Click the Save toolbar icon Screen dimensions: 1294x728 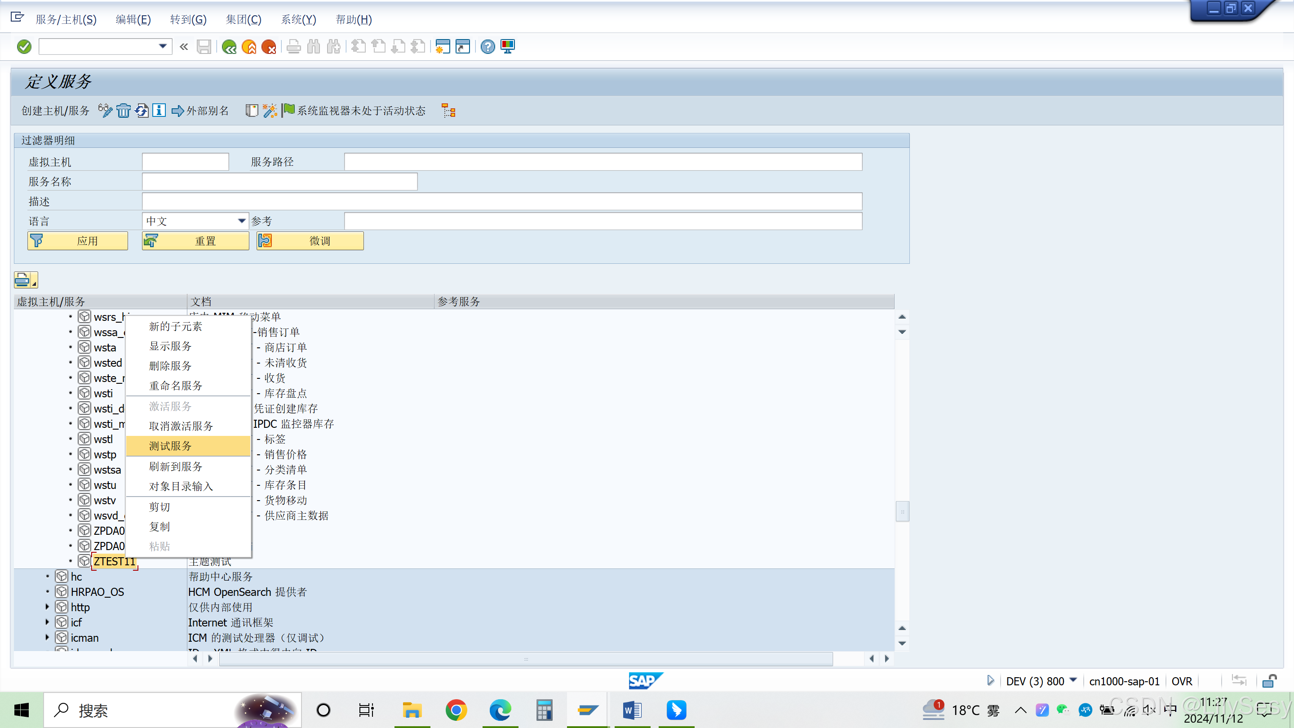[204, 46]
